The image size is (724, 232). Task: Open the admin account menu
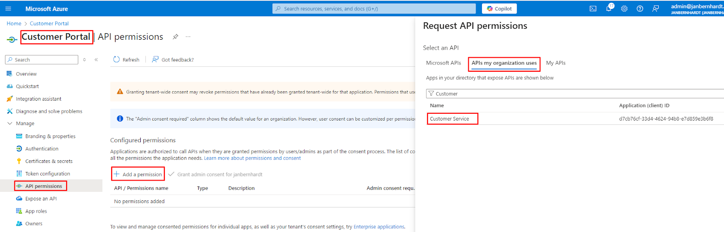click(x=697, y=9)
